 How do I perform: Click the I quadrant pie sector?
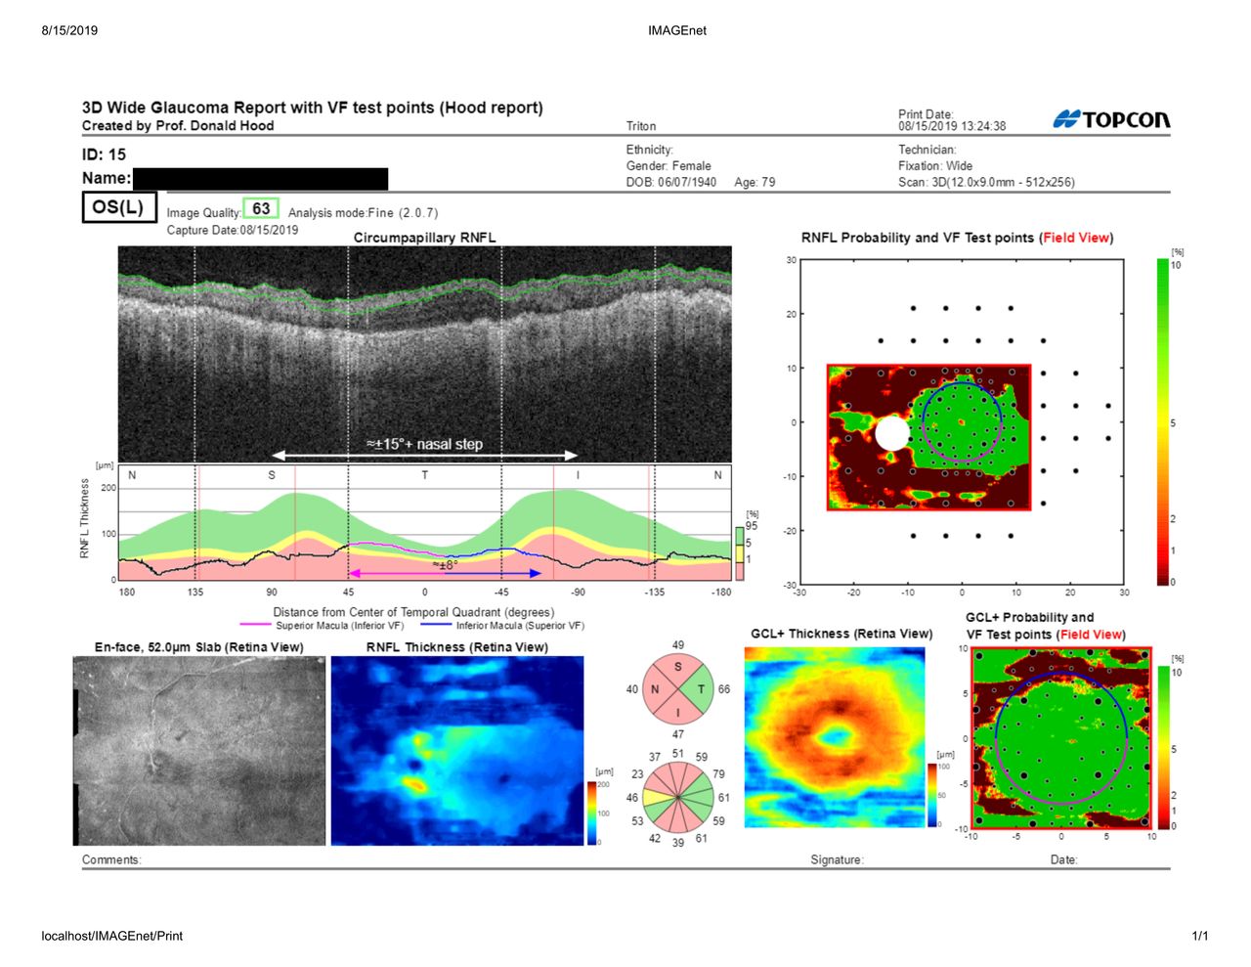tap(678, 711)
